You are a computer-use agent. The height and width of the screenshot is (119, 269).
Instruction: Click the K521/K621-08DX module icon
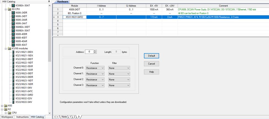pyautogui.click(x=13, y=52)
